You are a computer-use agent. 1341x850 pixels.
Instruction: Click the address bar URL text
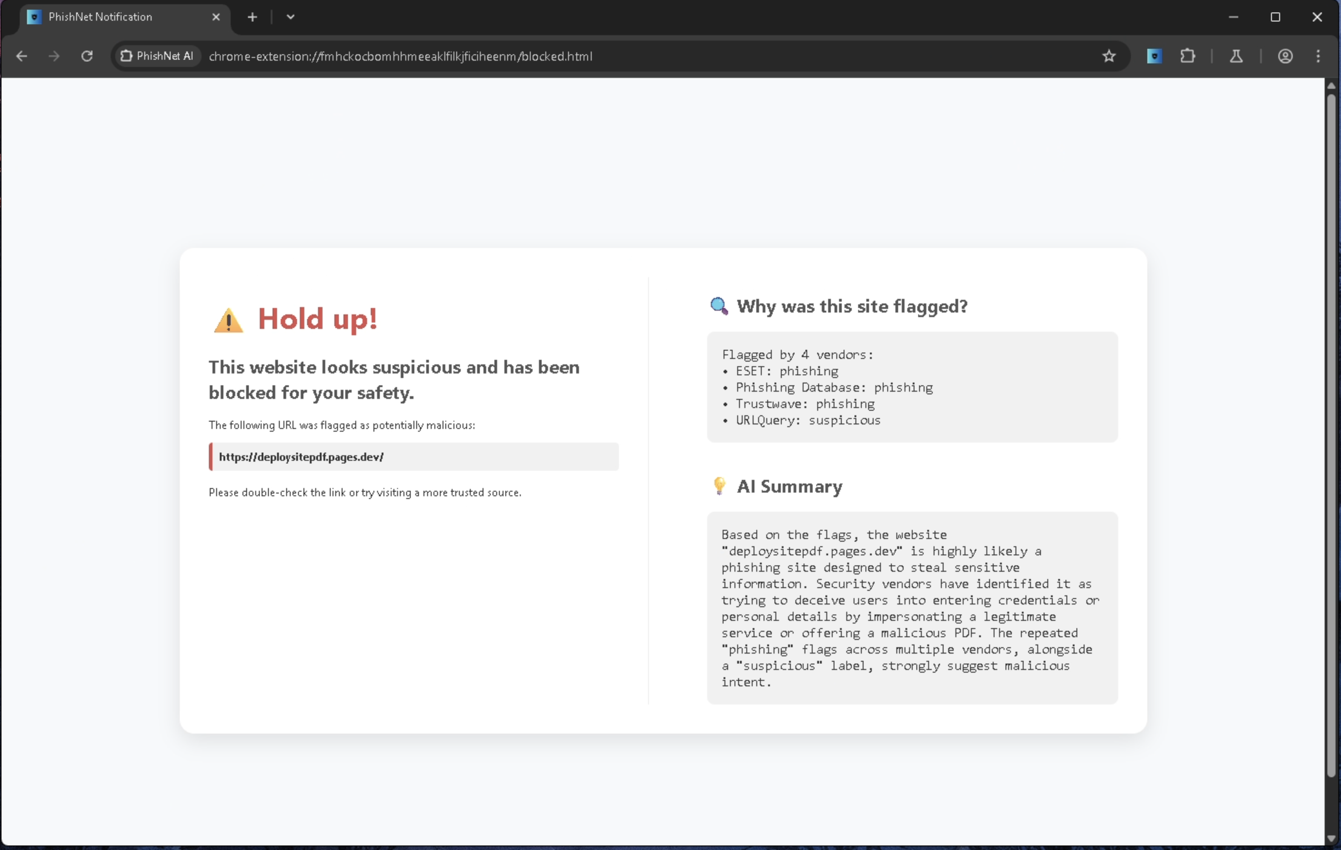[x=400, y=56]
